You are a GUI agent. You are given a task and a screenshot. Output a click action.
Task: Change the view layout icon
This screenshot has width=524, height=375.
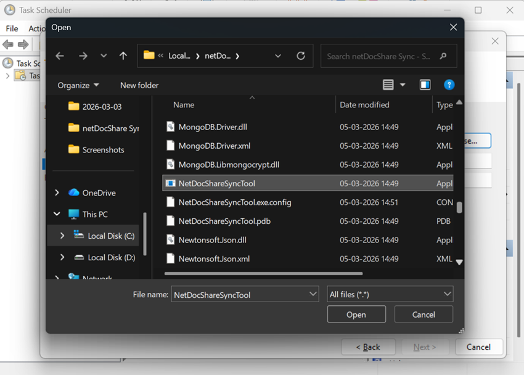pyautogui.click(x=388, y=85)
